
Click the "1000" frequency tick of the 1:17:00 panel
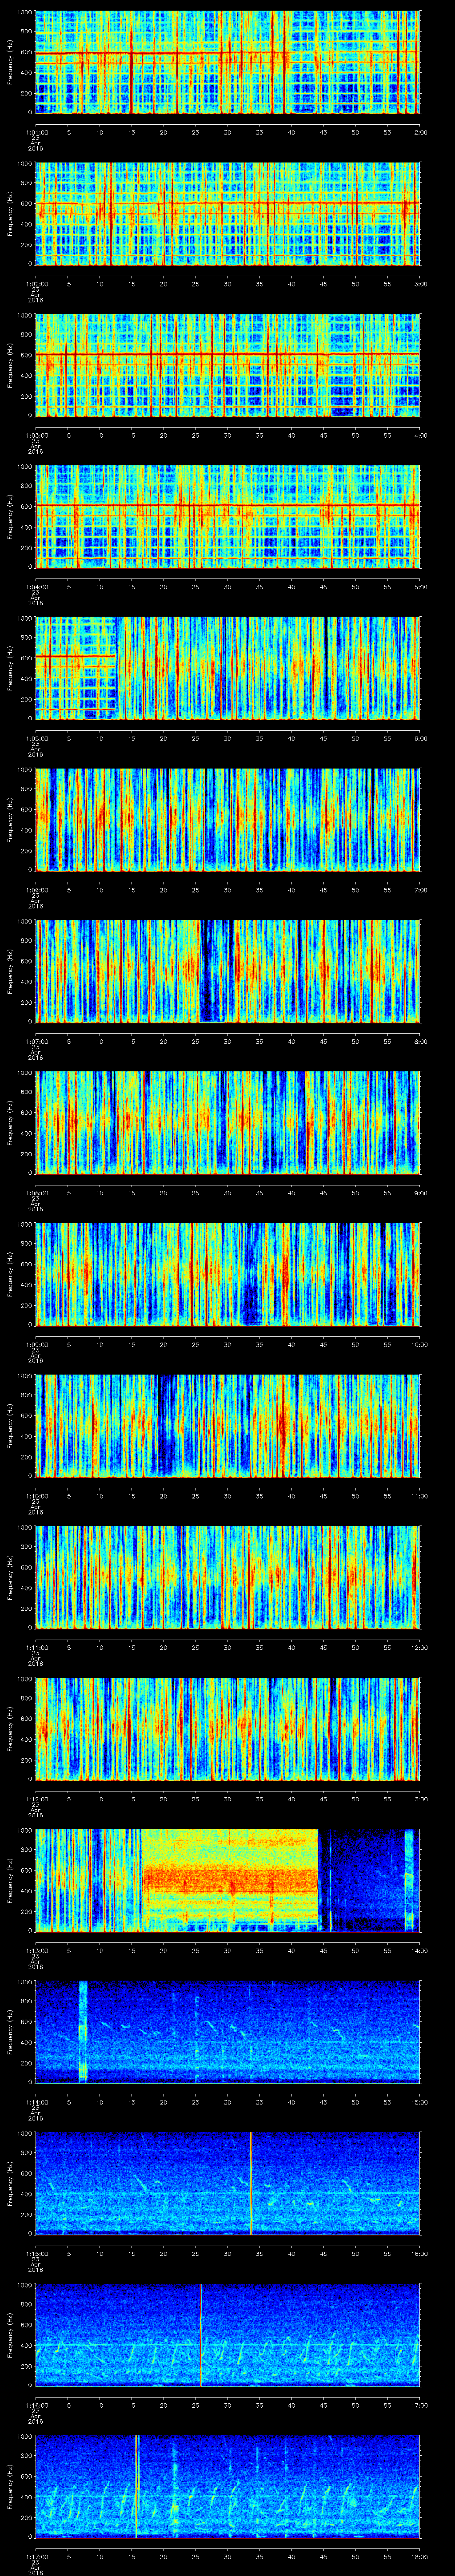click(x=24, y=2436)
